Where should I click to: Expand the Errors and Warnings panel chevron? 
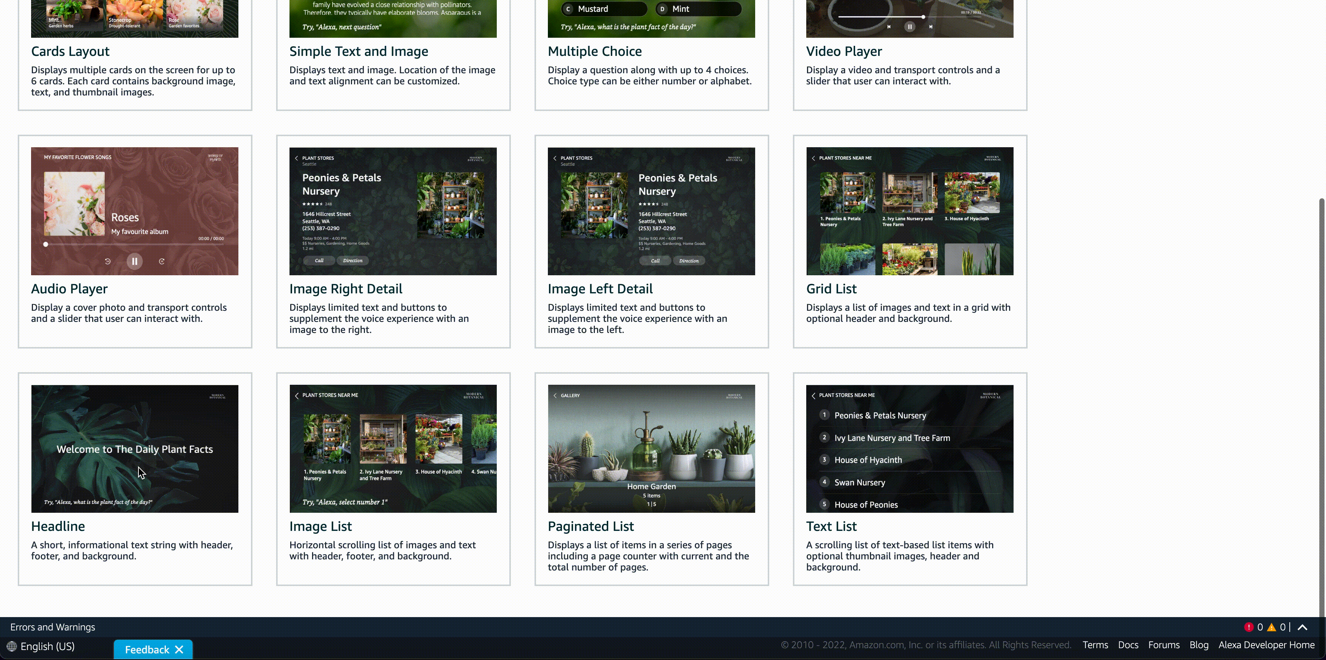[x=1302, y=627]
